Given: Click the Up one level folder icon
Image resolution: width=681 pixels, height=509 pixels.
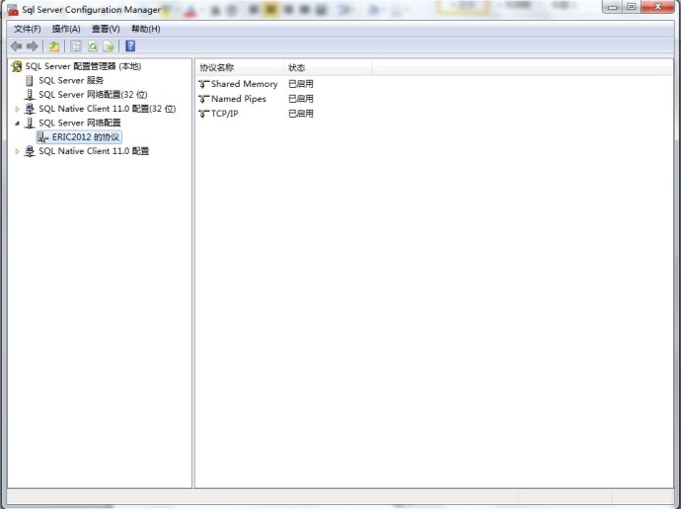Looking at the screenshot, I should coord(54,46).
